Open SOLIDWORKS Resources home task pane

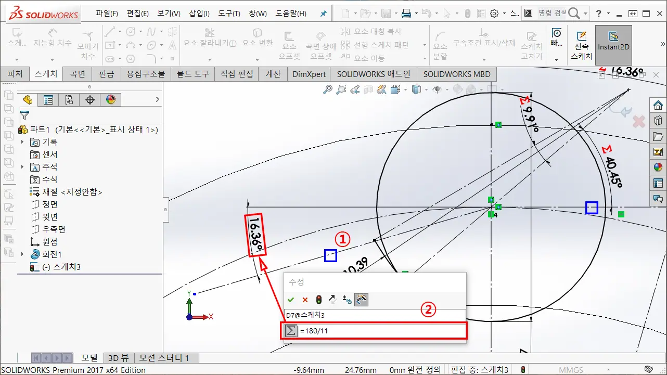pos(658,105)
